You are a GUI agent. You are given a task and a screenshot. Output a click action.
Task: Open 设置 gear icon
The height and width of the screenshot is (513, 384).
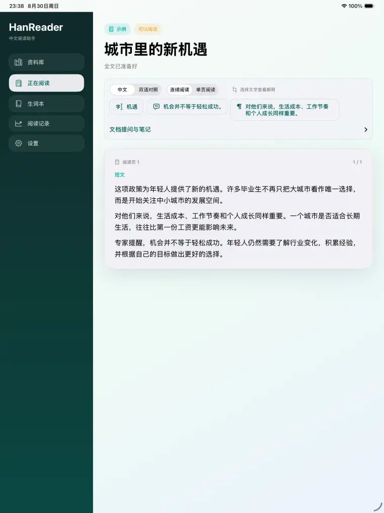pyautogui.click(x=19, y=143)
